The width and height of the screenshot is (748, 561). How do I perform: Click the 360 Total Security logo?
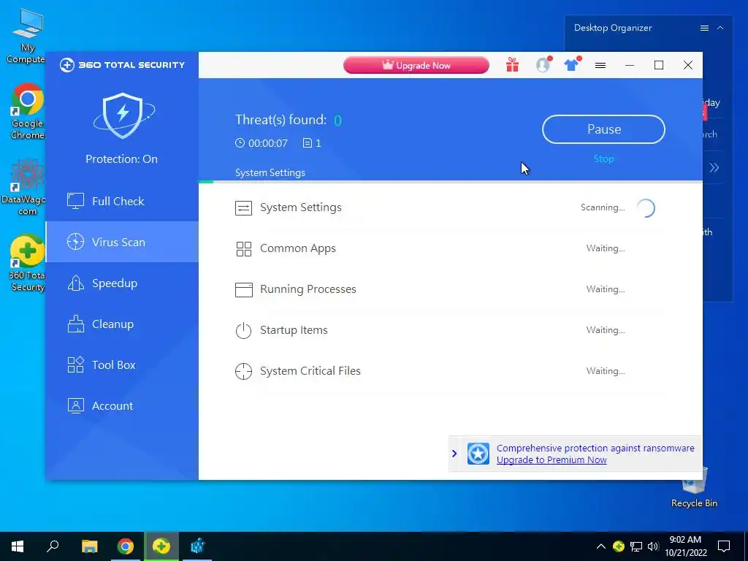123,65
